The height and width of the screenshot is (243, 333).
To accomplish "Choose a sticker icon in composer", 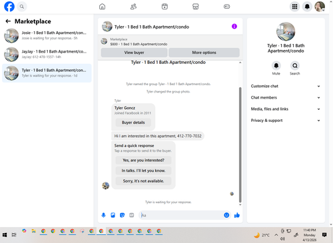I will [122, 215].
